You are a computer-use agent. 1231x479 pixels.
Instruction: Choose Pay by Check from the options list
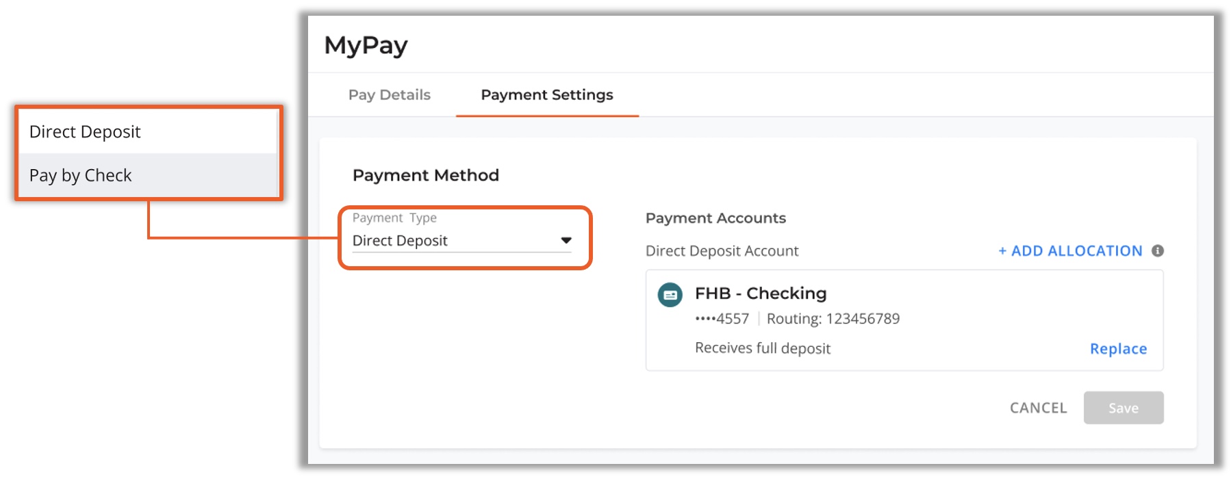coord(147,175)
